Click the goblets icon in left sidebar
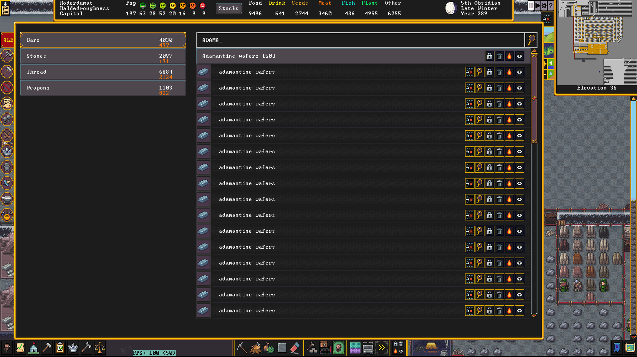Viewport: 637px width, 357px height. (x=7, y=119)
